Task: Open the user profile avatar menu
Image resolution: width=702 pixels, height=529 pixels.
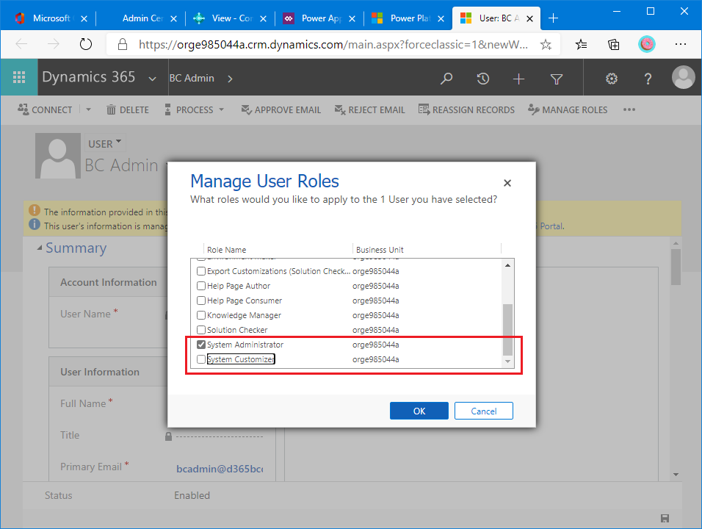Action: 683,77
